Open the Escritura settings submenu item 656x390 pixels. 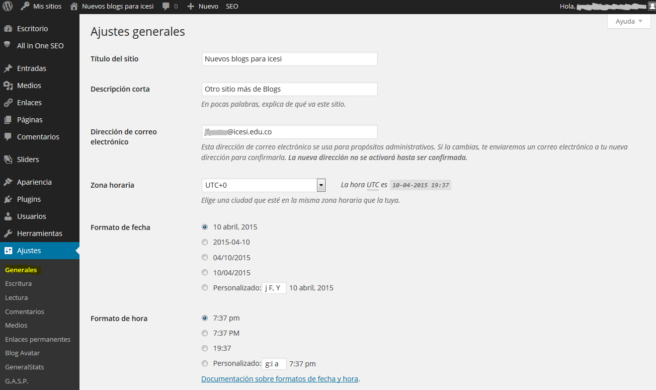click(x=18, y=284)
